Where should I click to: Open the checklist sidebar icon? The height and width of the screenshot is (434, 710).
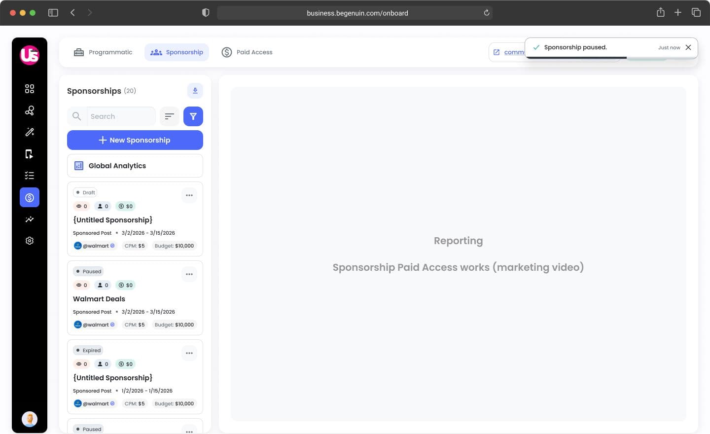tap(30, 176)
